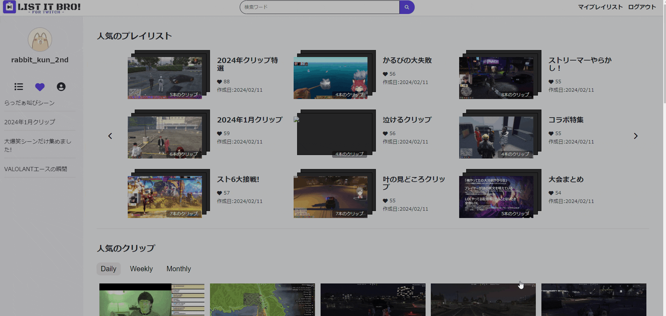The image size is (666, 316).
Task: Open マイプレイリスト link
Action: pyautogui.click(x=600, y=7)
